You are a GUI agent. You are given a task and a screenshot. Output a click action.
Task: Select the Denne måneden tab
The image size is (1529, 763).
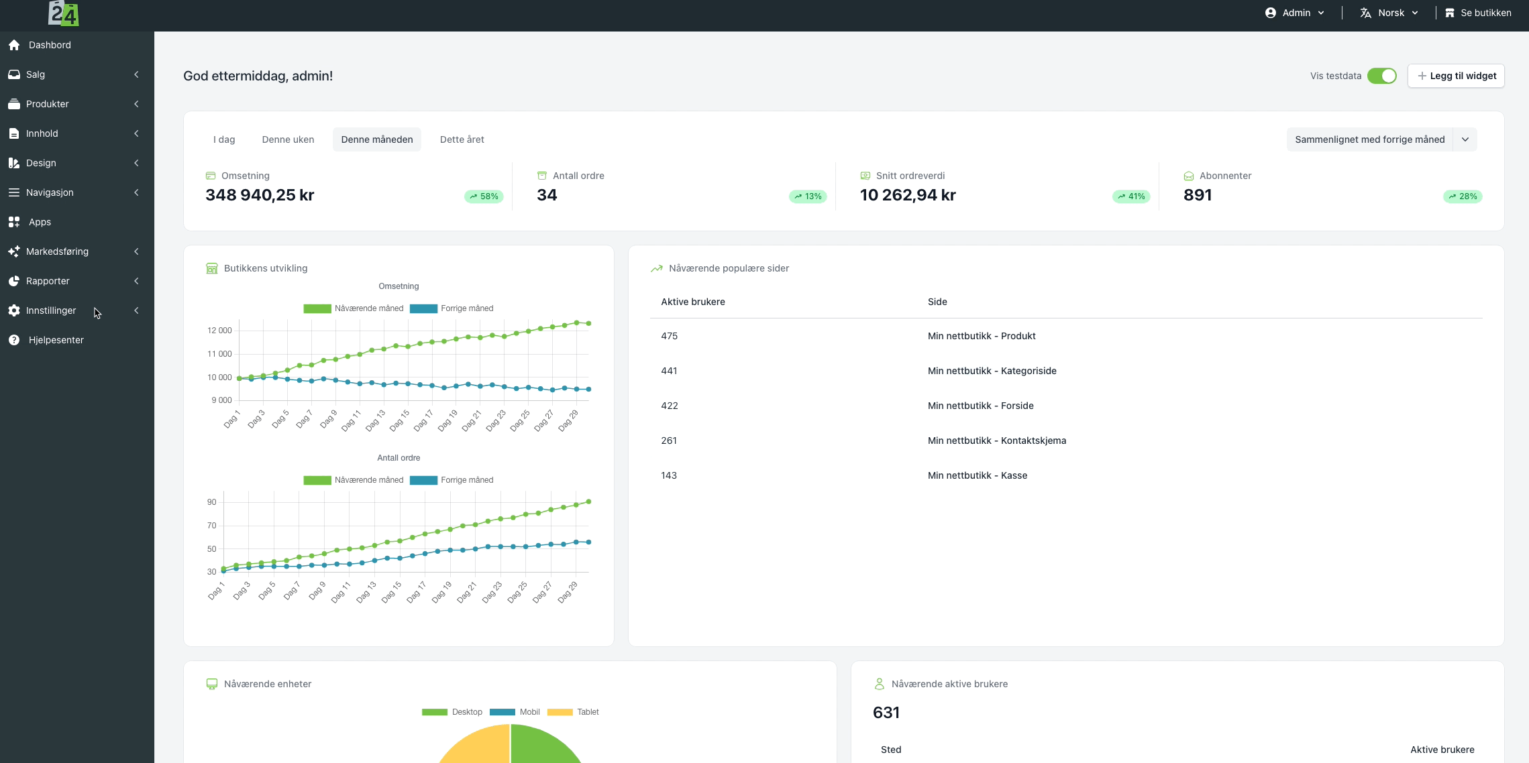(x=377, y=139)
